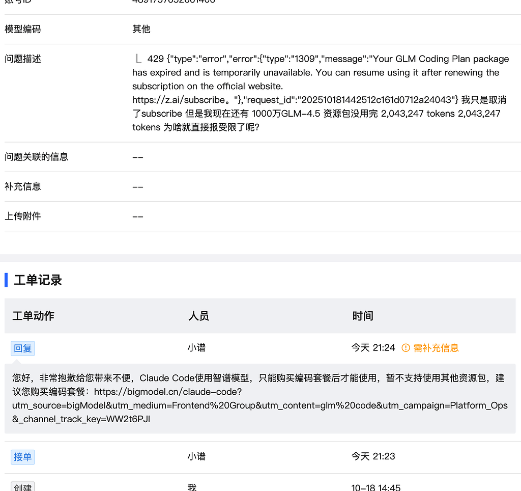Click the 接单 action tag
This screenshot has width=521, height=491.
pyautogui.click(x=22, y=457)
